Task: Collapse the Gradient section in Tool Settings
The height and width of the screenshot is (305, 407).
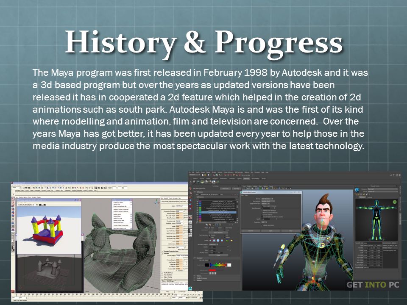Action: pyautogui.click(x=195, y=258)
